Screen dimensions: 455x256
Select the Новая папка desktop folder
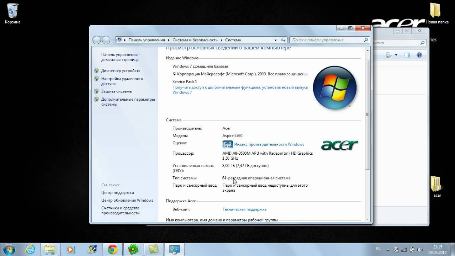click(x=437, y=14)
